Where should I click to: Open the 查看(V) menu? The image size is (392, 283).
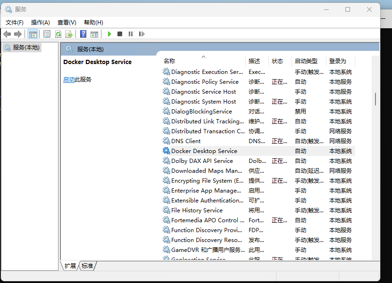pyautogui.click(x=67, y=22)
